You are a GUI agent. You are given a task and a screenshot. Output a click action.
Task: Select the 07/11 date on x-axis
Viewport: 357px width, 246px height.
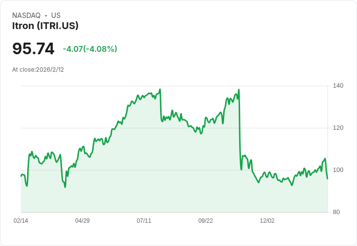click(x=144, y=221)
